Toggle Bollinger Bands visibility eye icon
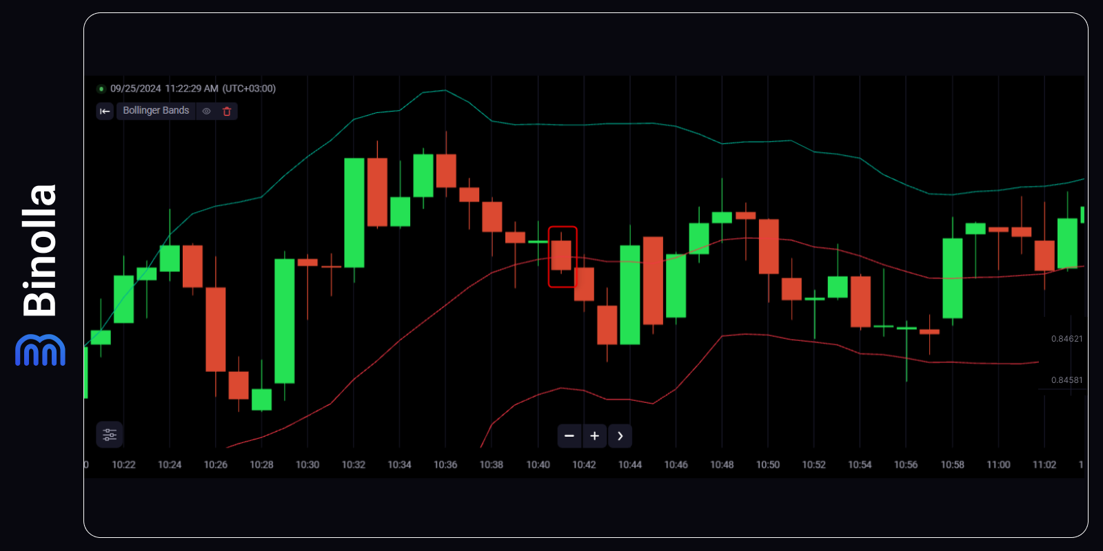Viewport: 1103px width, 551px height. coord(206,111)
